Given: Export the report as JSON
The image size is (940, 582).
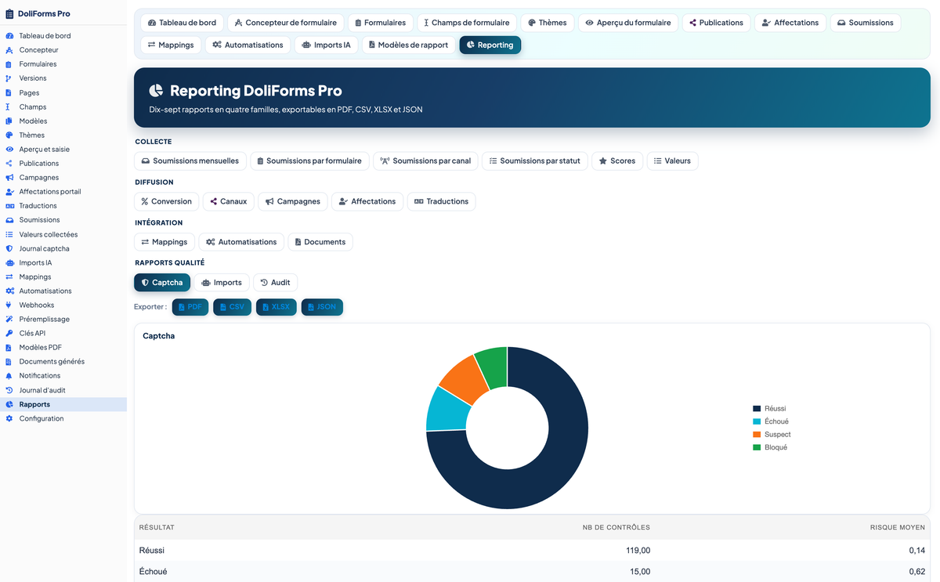Looking at the screenshot, I should pos(322,307).
